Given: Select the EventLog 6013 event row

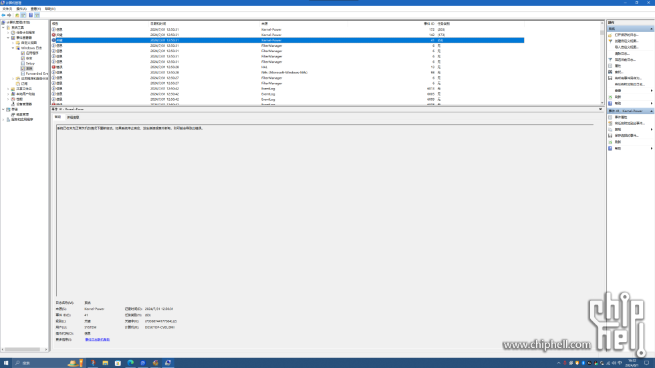Looking at the screenshot, I should pos(287,89).
